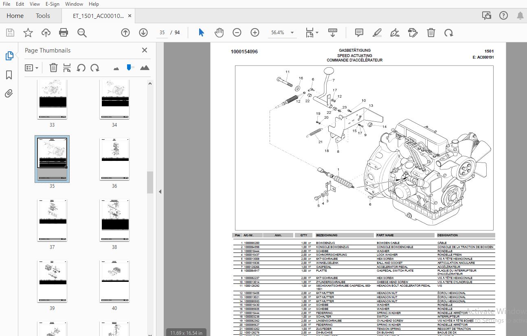
Task: Select page 39 thumbnail
Action: [x=52, y=281]
